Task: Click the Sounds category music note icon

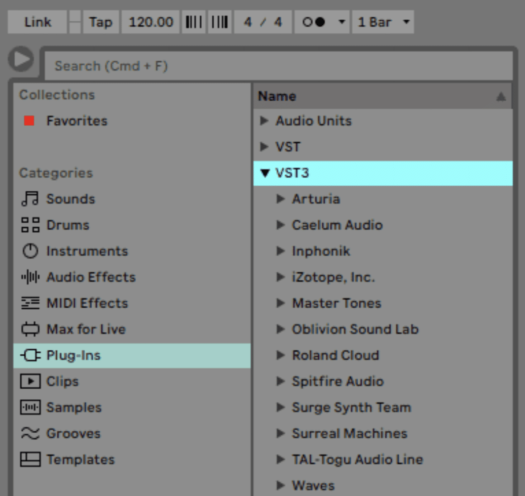Action: tap(30, 199)
